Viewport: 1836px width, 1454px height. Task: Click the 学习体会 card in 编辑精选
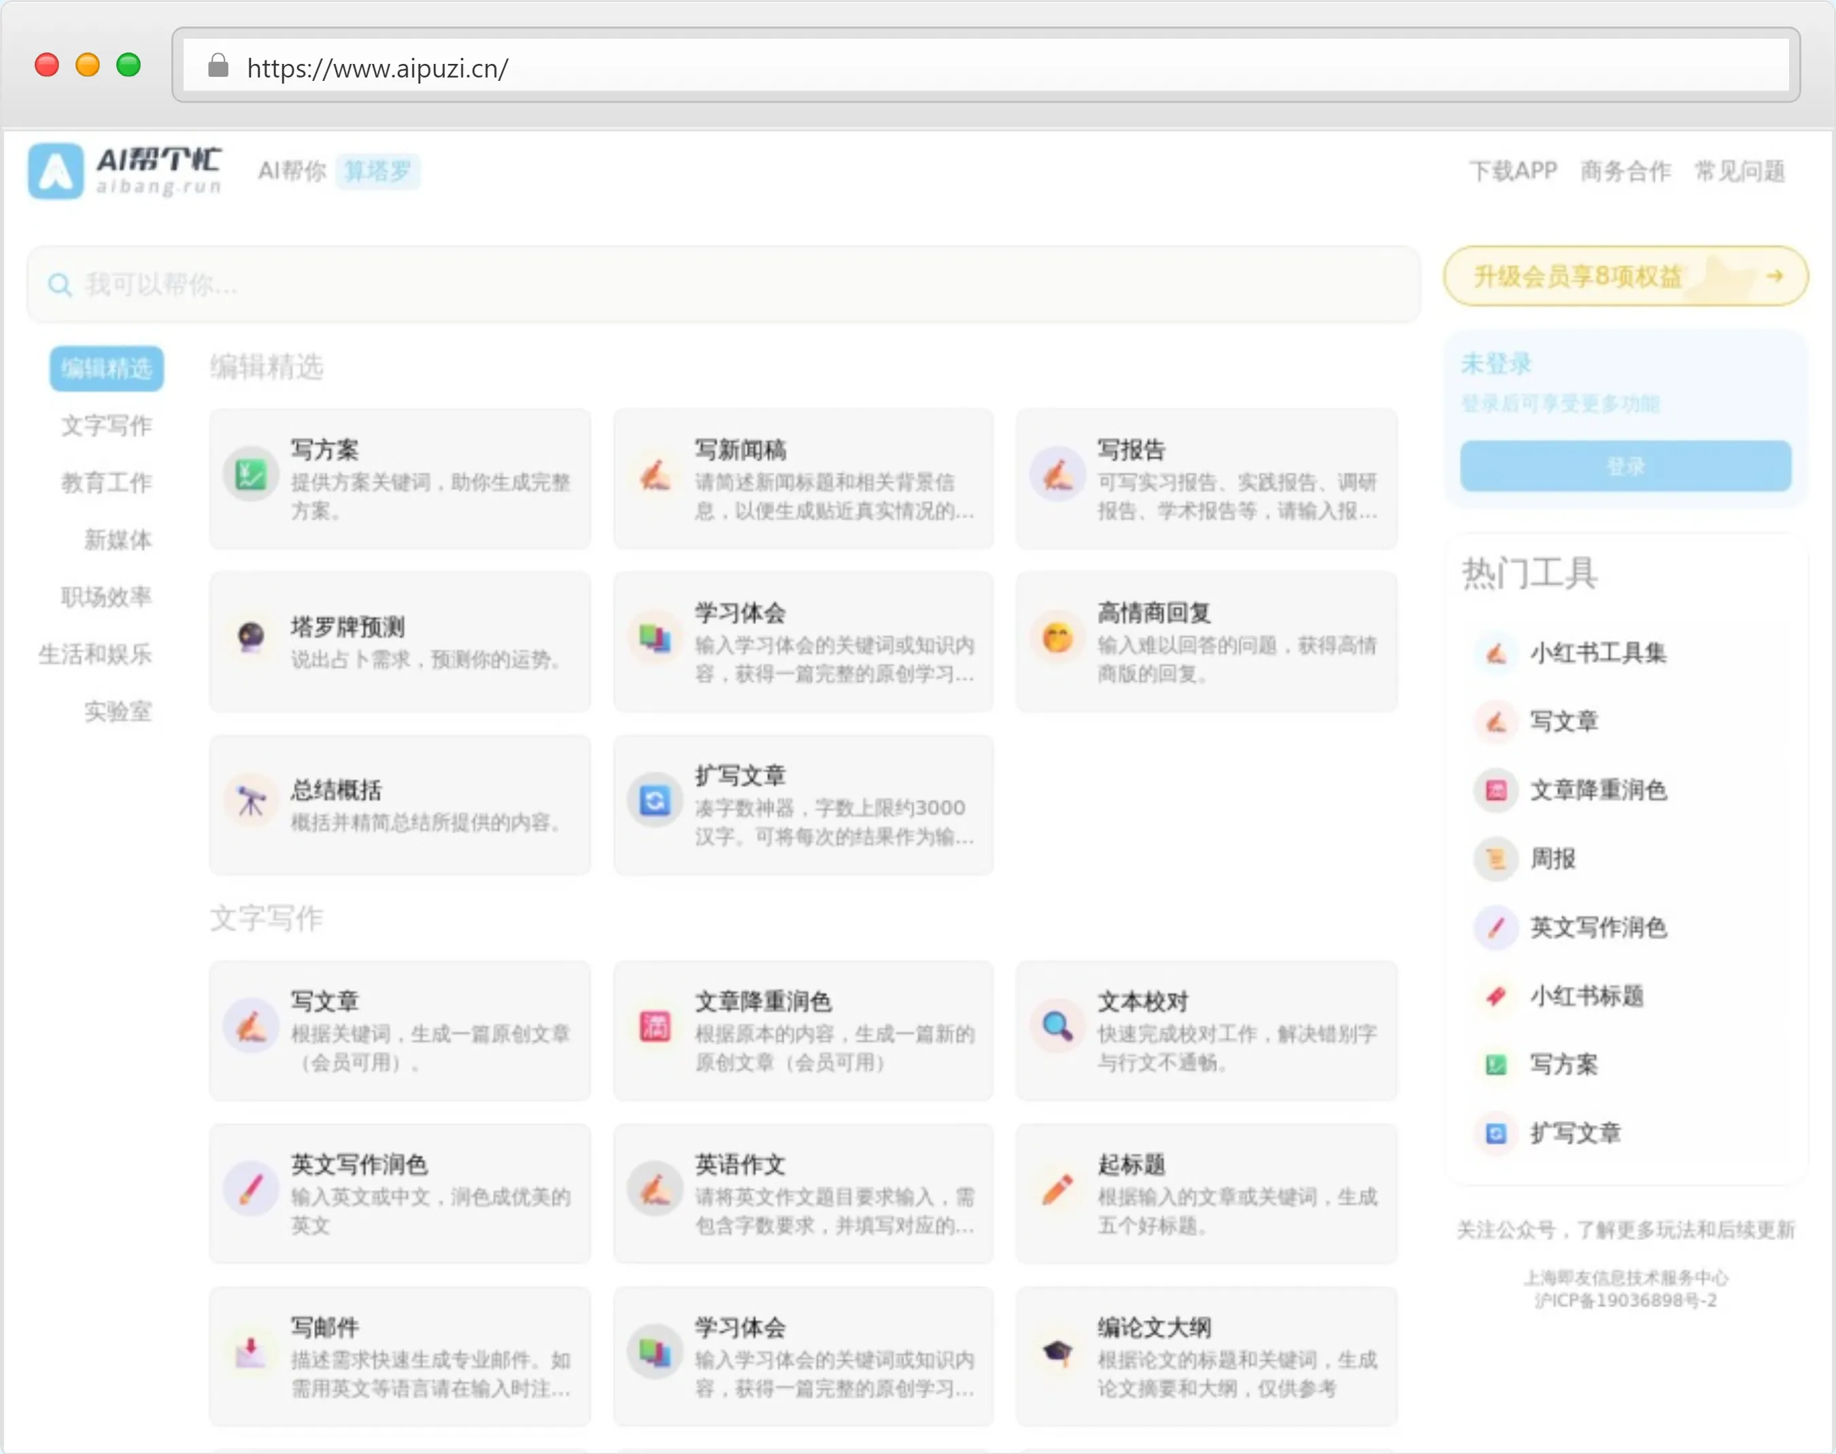[x=803, y=642]
